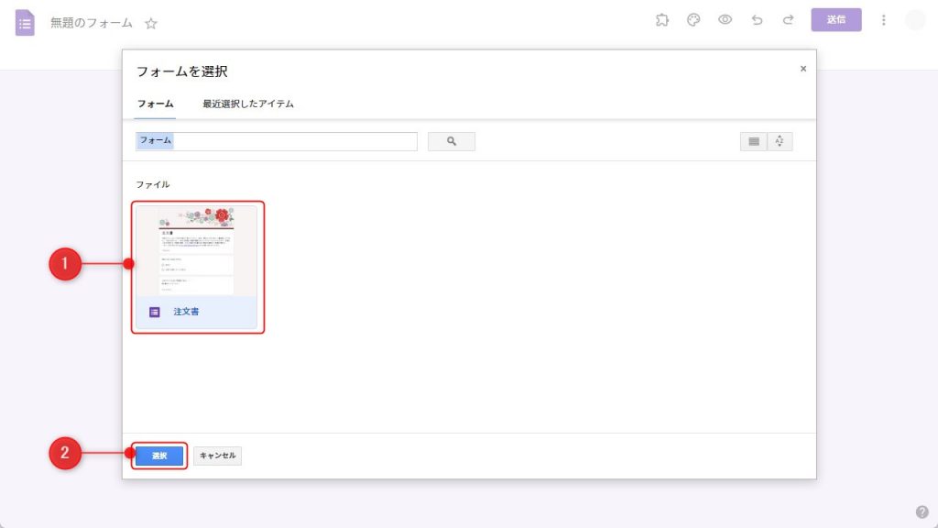
Task: Open the Google Forms home icon
Action: click(x=25, y=23)
